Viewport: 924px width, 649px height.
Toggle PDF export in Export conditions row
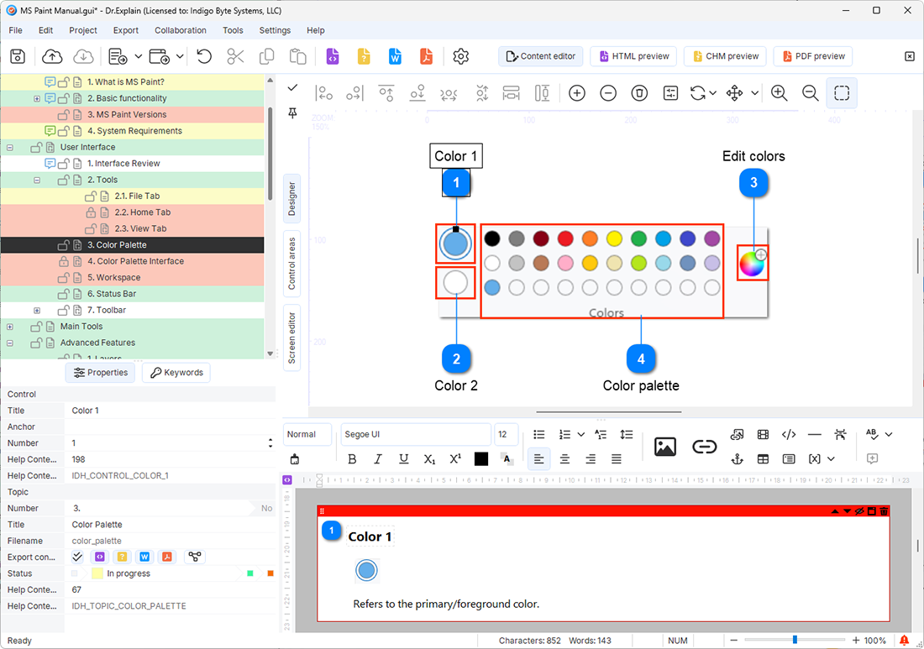click(167, 557)
